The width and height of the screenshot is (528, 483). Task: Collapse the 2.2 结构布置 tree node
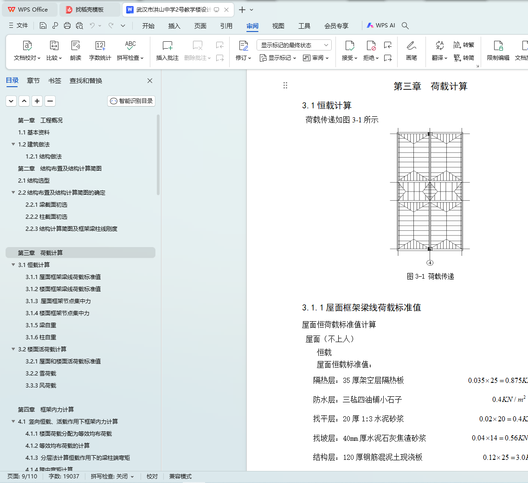coord(13,192)
